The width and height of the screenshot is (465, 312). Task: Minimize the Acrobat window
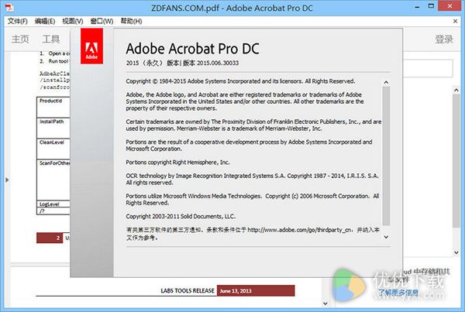[417, 6]
